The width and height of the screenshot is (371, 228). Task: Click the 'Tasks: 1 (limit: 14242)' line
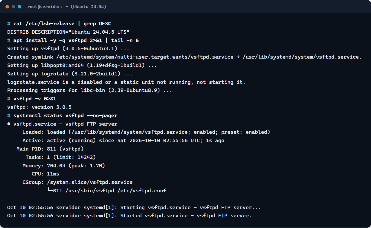pyautogui.click(x=61, y=157)
